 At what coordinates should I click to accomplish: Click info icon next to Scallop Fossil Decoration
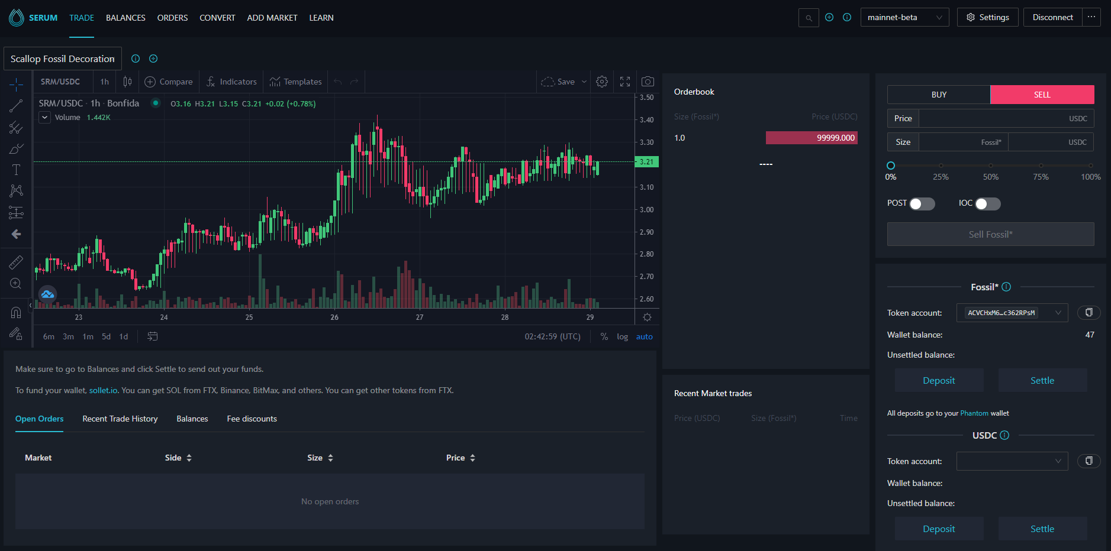point(136,59)
